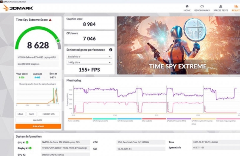Toggle the GPU Temperature legend

[129, 120]
